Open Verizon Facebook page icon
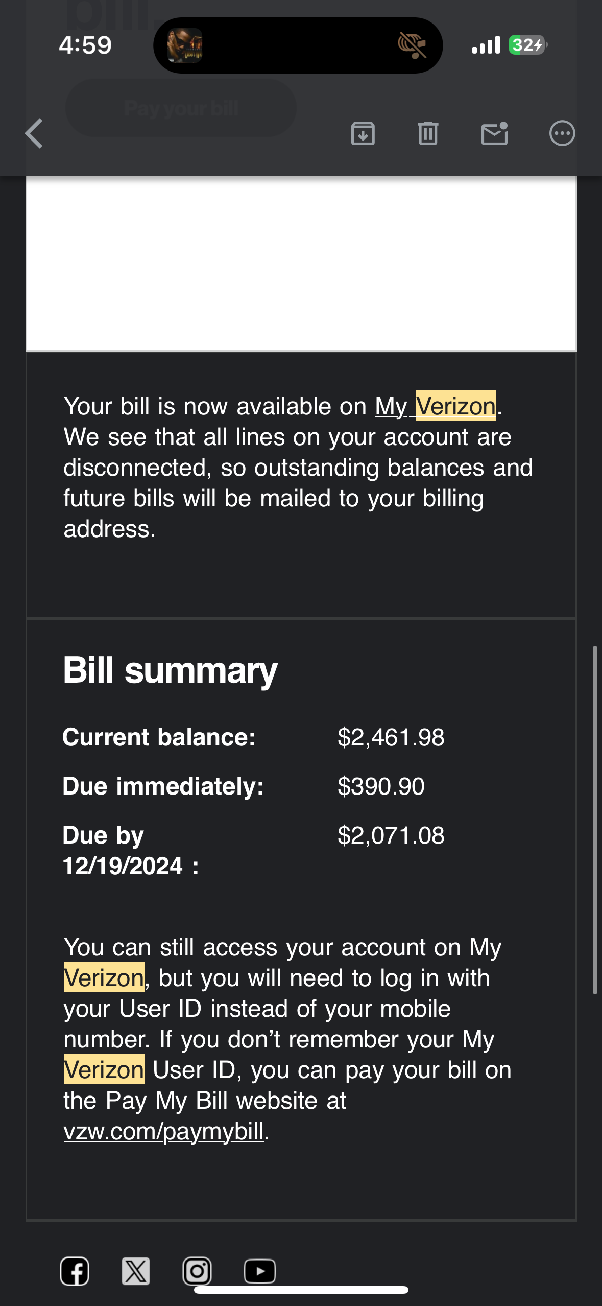This screenshot has width=602, height=1306. tap(75, 1271)
